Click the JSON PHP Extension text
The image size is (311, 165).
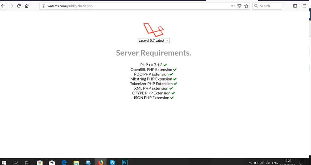(x=151, y=98)
